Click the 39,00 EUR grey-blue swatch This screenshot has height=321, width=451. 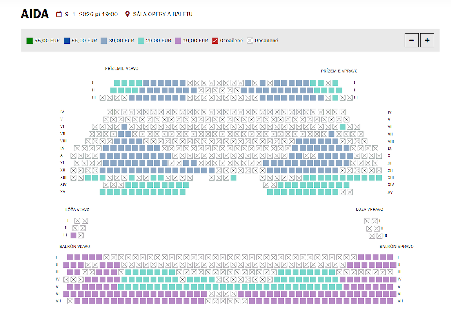pyautogui.click(x=104, y=41)
